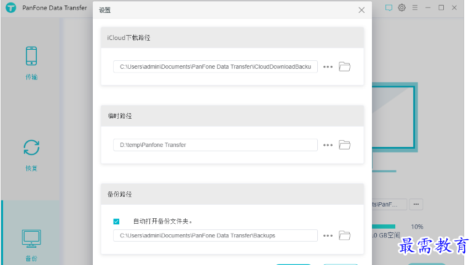Click the 10% storage progress bar

[x=384, y=227]
